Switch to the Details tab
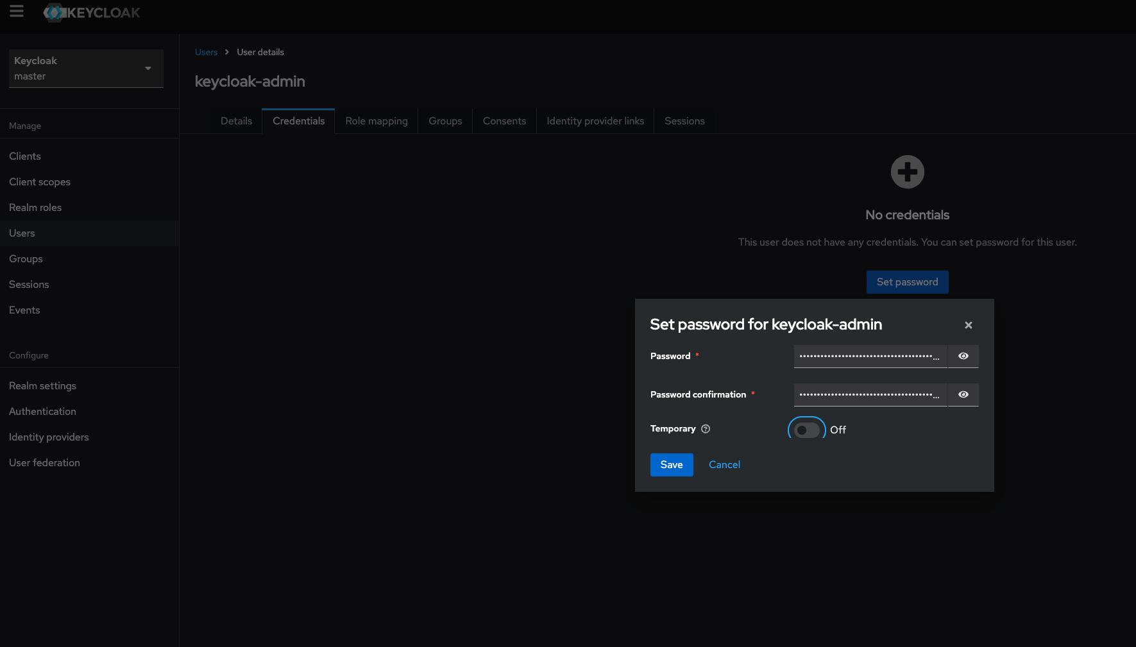 tap(236, 121)
